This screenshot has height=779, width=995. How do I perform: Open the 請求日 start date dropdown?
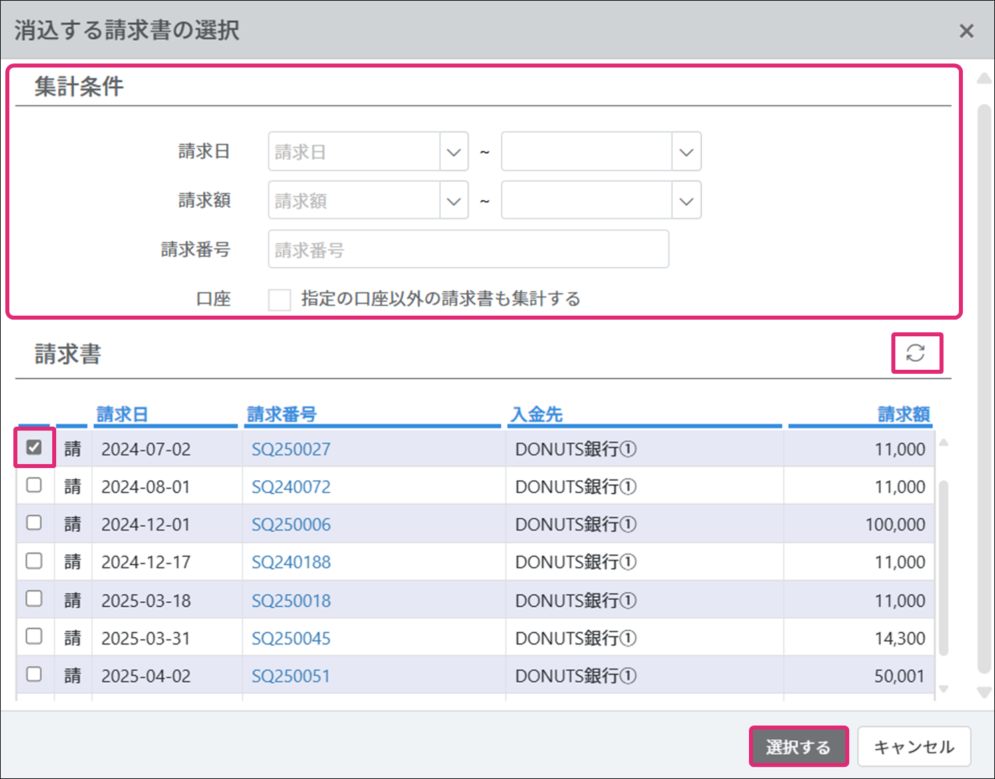coord(453,152)
